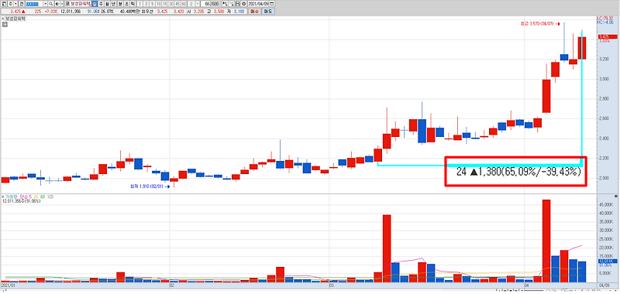620x294 pixels.
Task: Open the stock code dropdown arrow
Action: 46,4
